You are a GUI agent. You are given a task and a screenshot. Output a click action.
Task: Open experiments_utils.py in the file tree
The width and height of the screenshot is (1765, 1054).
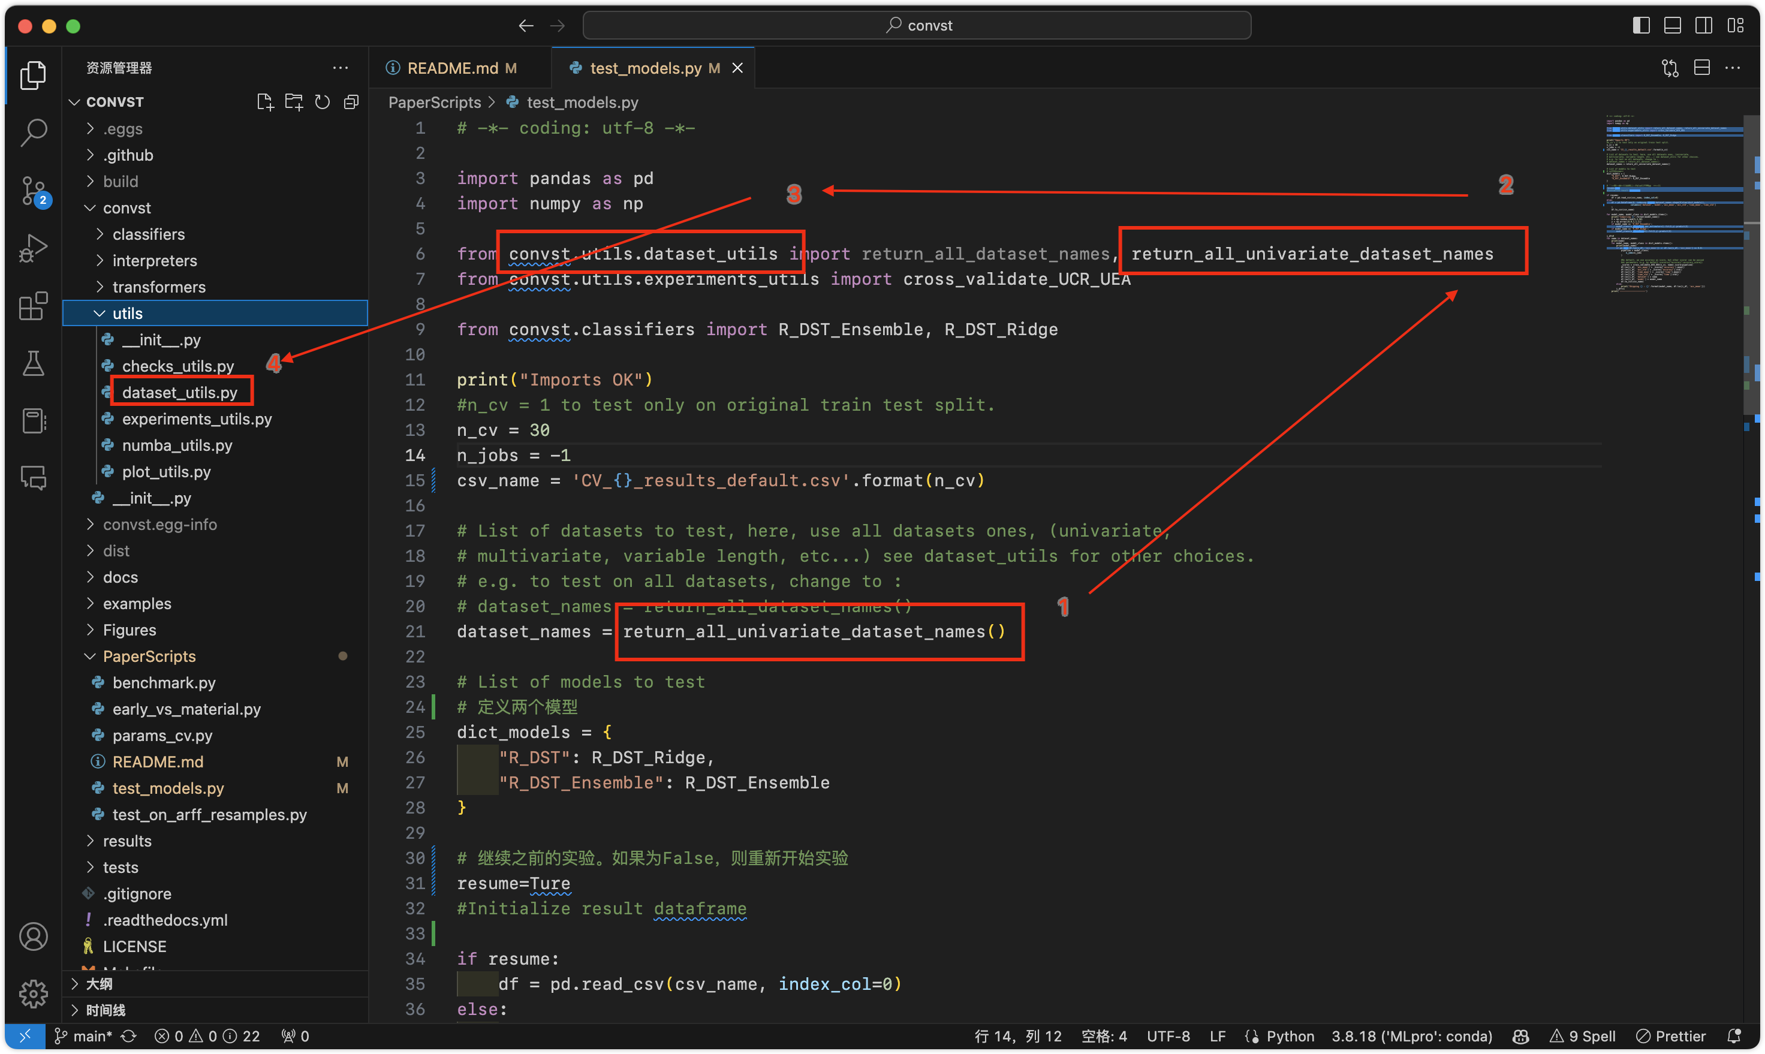tap(197, 418)
